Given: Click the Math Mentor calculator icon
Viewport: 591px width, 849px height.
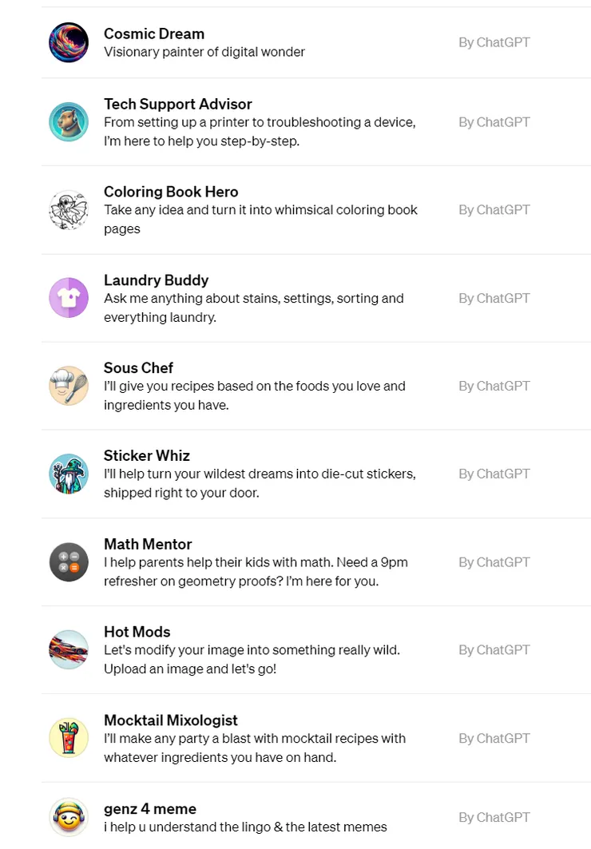Looking at the screenshot, I should pos(68,561).
